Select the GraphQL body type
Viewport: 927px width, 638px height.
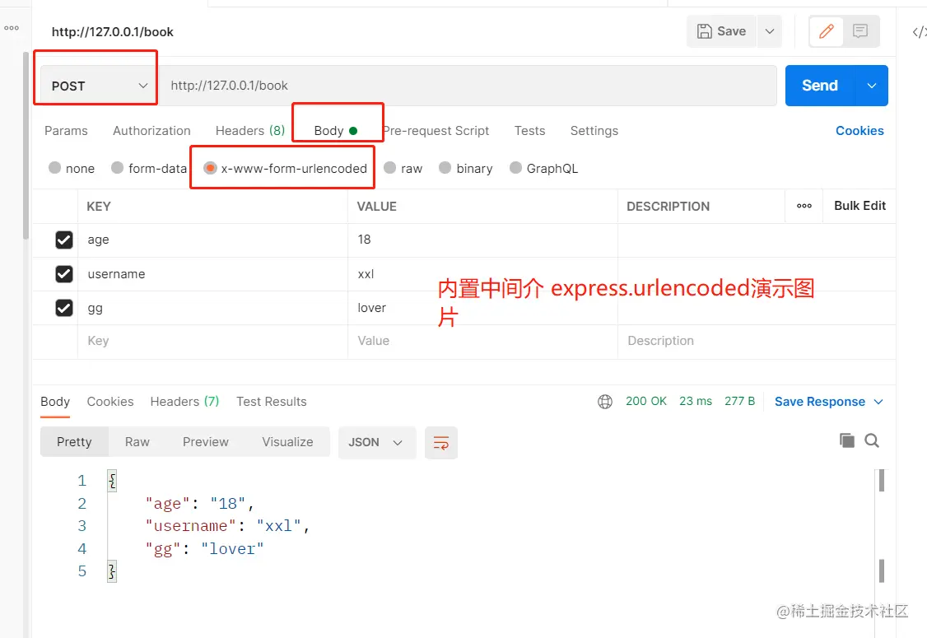pos(515,168)
